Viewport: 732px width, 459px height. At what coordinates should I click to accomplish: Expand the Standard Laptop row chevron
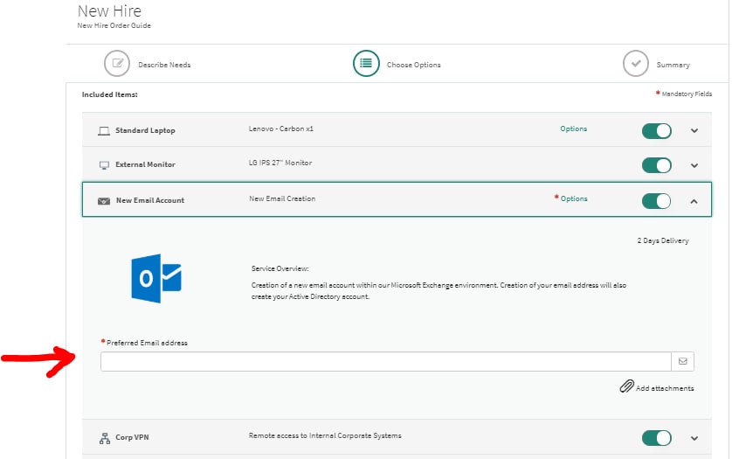pyautogui.click(x=694, y=131)
